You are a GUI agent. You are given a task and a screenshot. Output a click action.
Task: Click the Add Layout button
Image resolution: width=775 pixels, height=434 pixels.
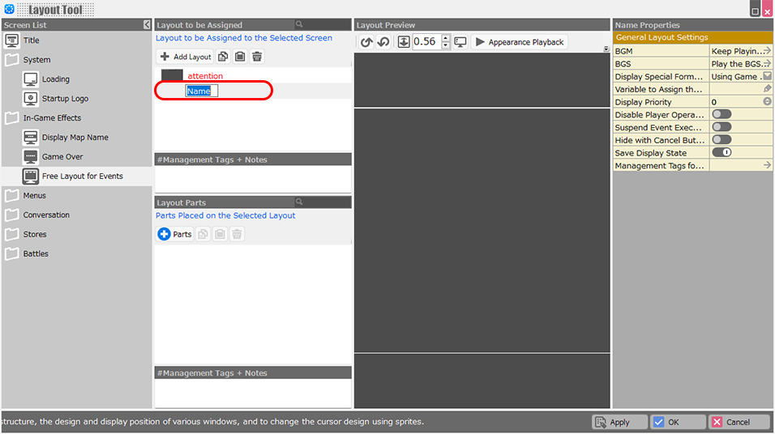pos(185,57)
